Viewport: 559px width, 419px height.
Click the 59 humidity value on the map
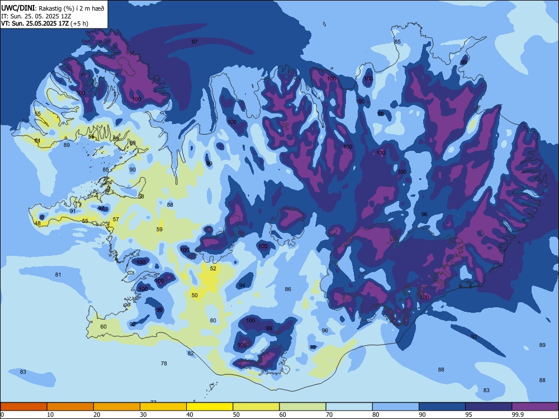point(159,229)
